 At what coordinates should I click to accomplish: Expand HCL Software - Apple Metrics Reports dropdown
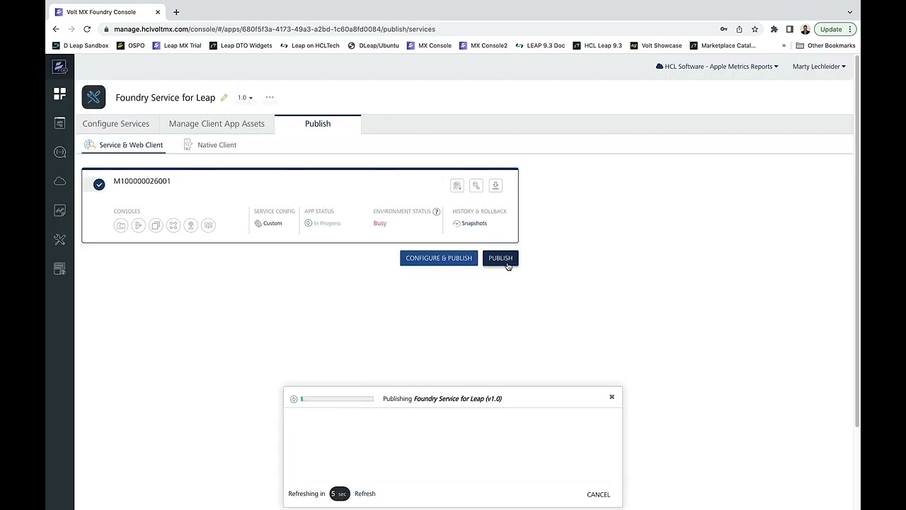tap(717, 67)
